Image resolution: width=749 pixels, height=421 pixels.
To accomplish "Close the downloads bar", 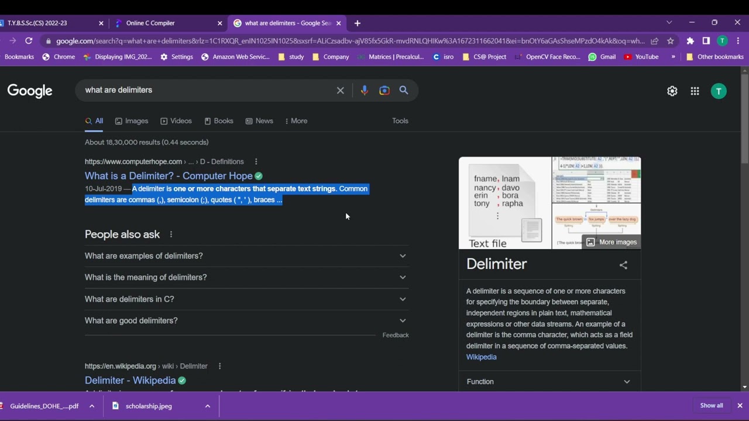I will [740, 405].
